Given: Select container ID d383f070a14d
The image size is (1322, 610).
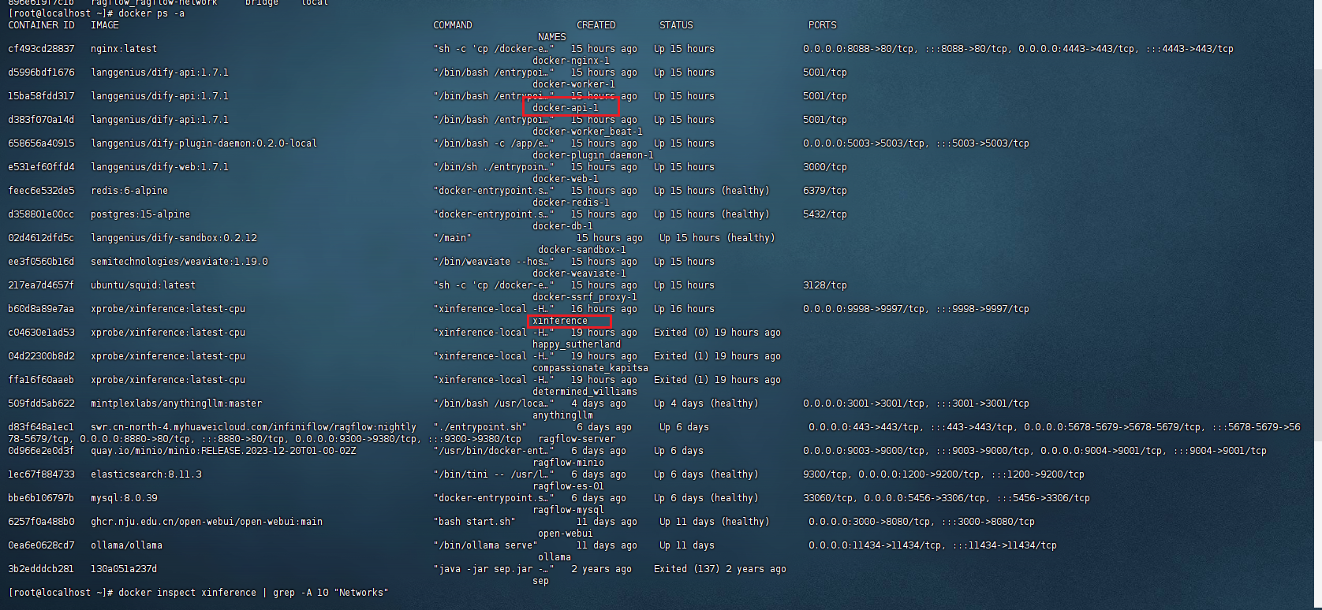Looking at the screenshot, I should [41, 120].
